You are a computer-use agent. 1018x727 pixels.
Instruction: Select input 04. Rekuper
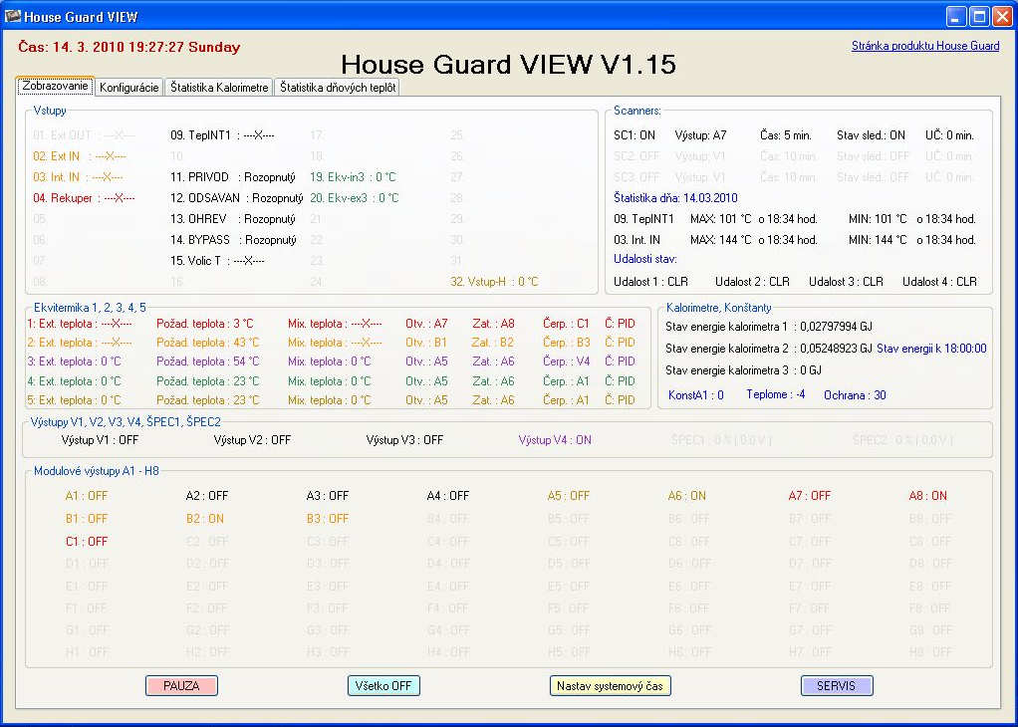84,198
